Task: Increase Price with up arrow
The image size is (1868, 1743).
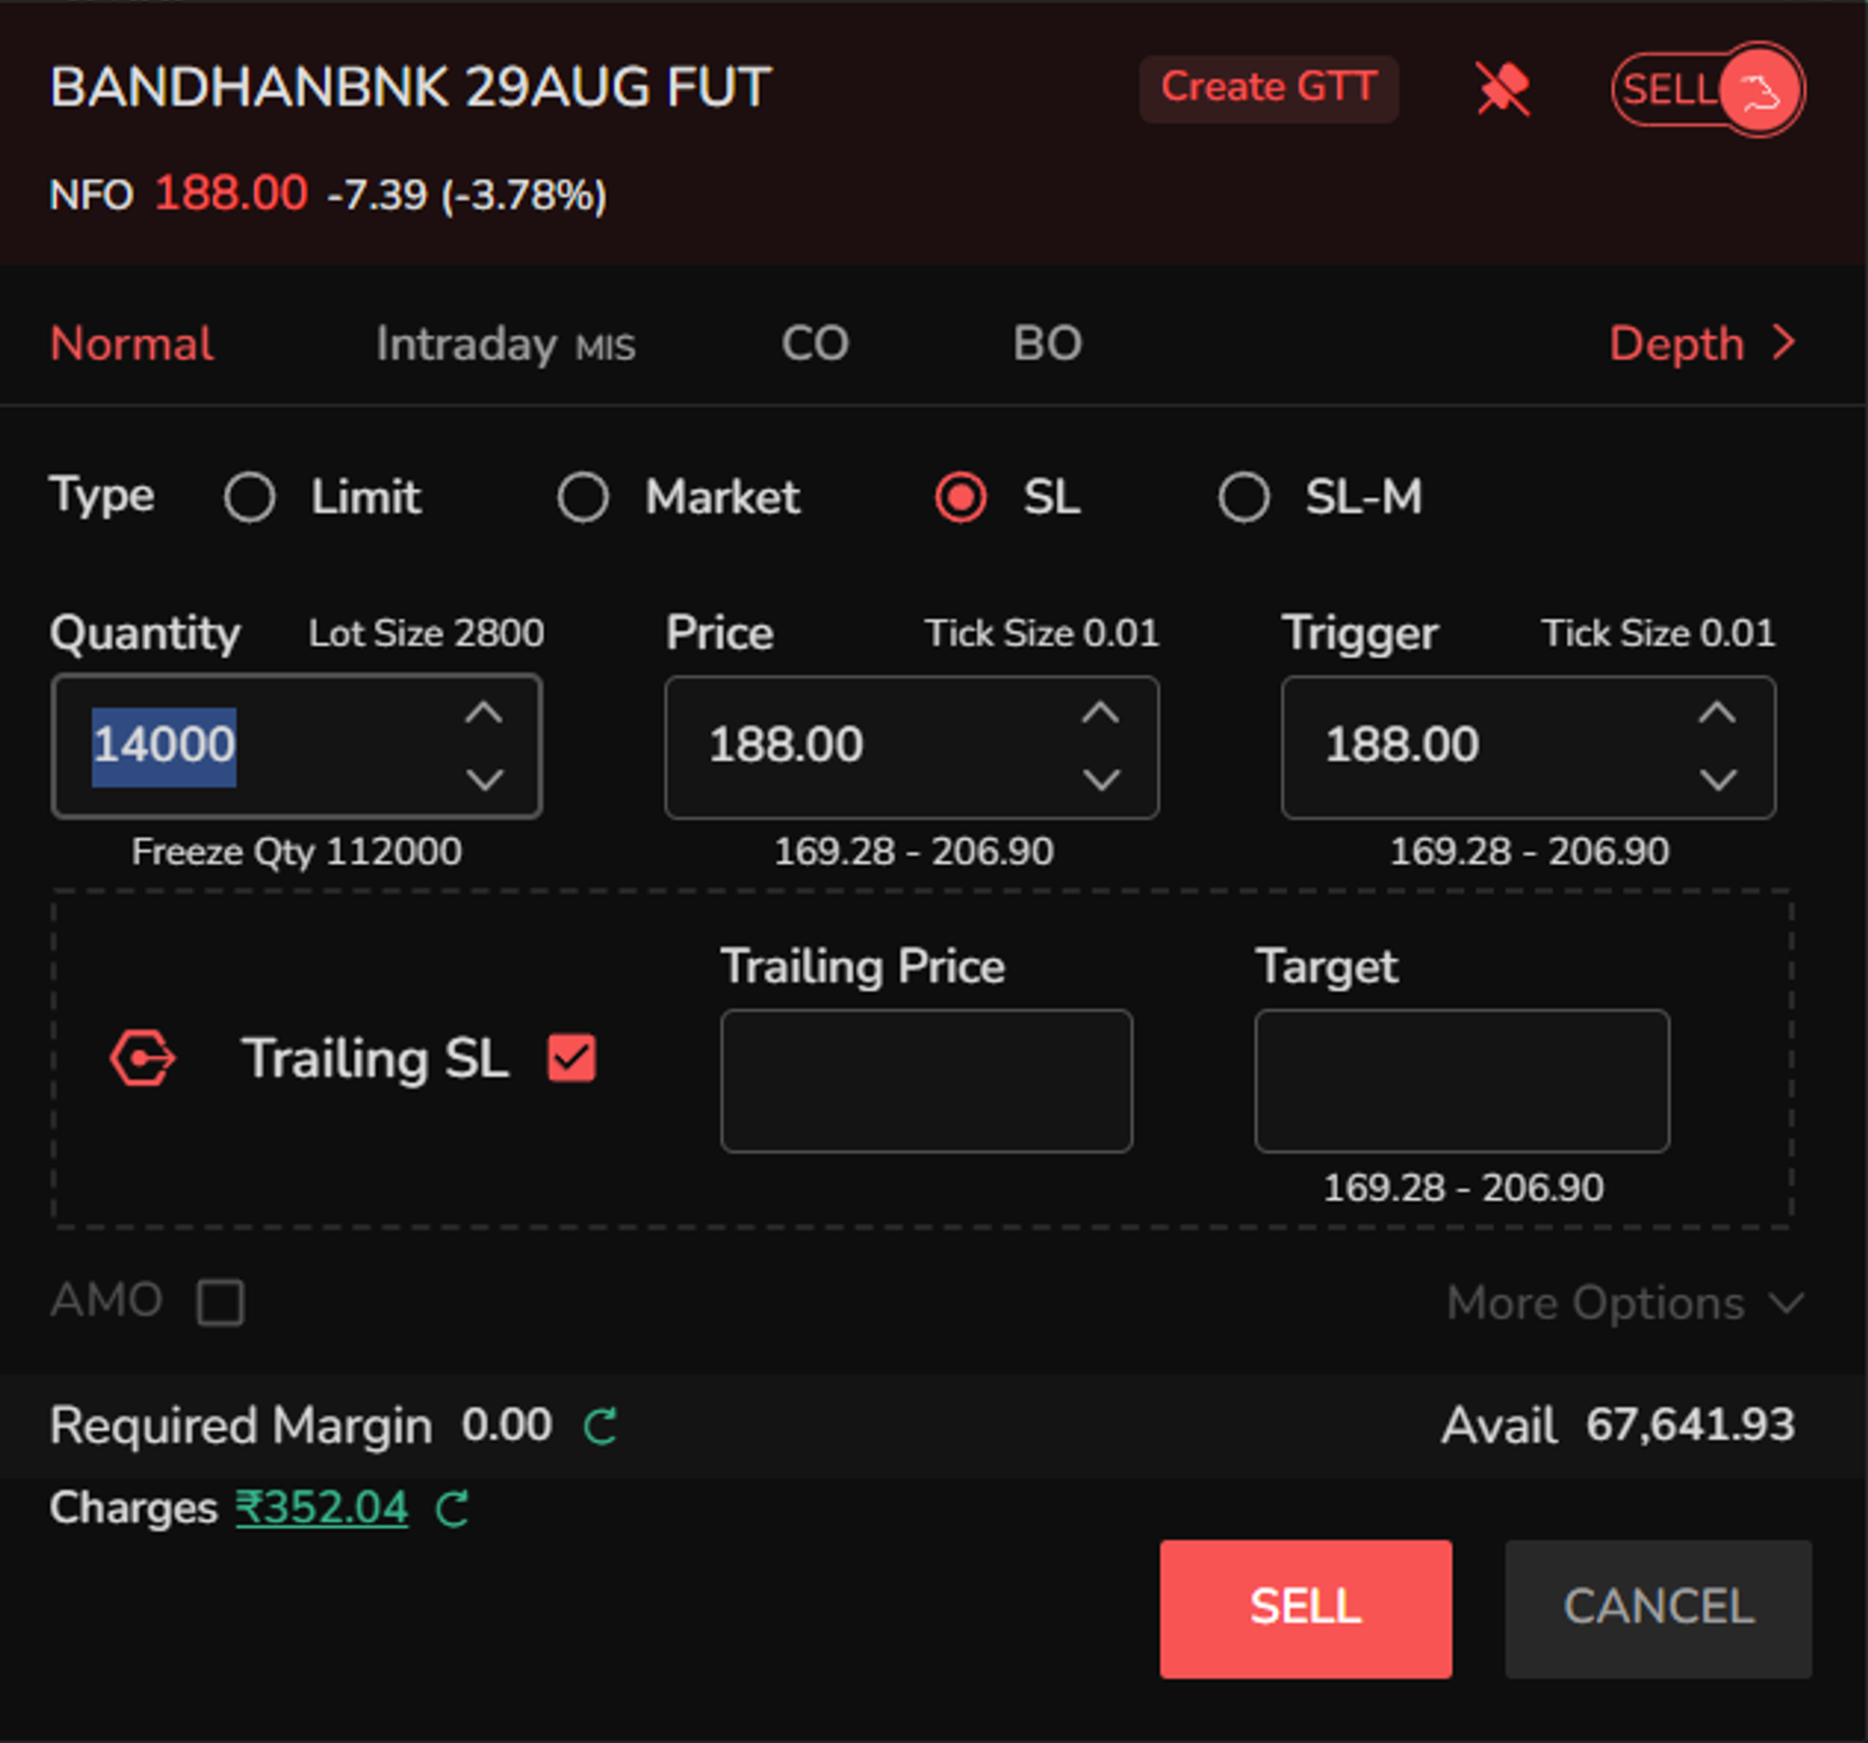Action: tap(1100, 714)
